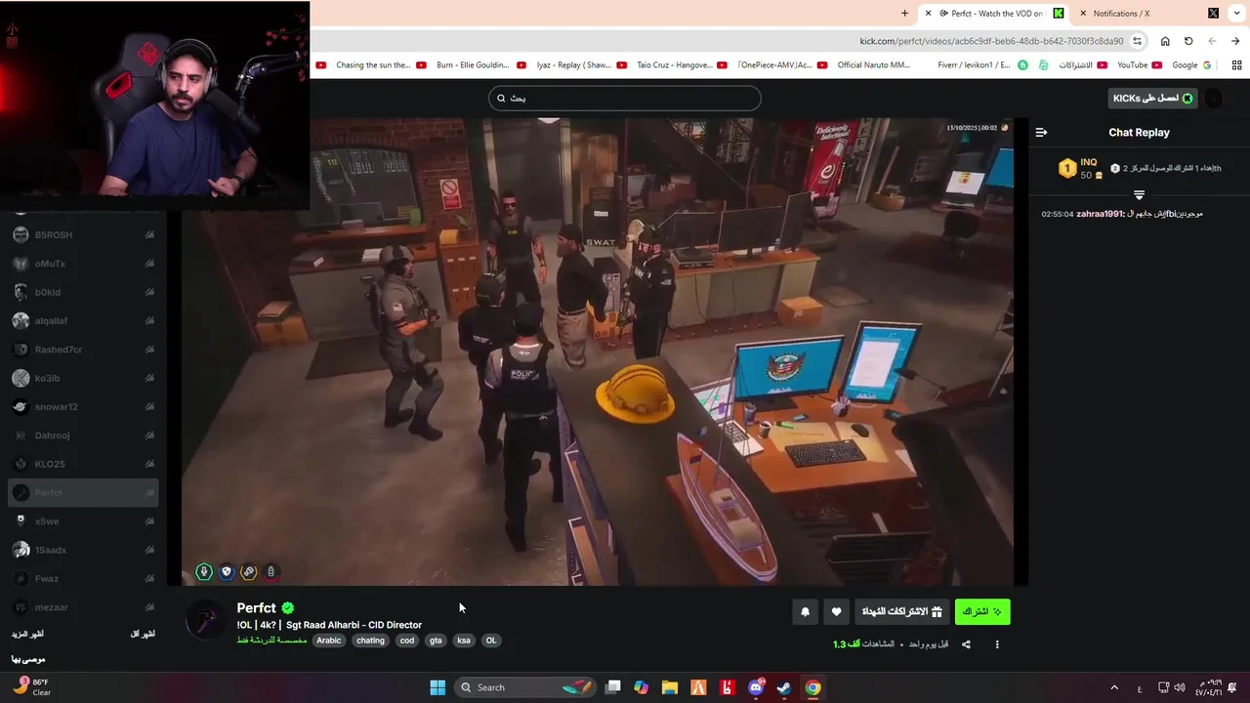
Task: Click the Perfct channel name link
Action: 256,607
